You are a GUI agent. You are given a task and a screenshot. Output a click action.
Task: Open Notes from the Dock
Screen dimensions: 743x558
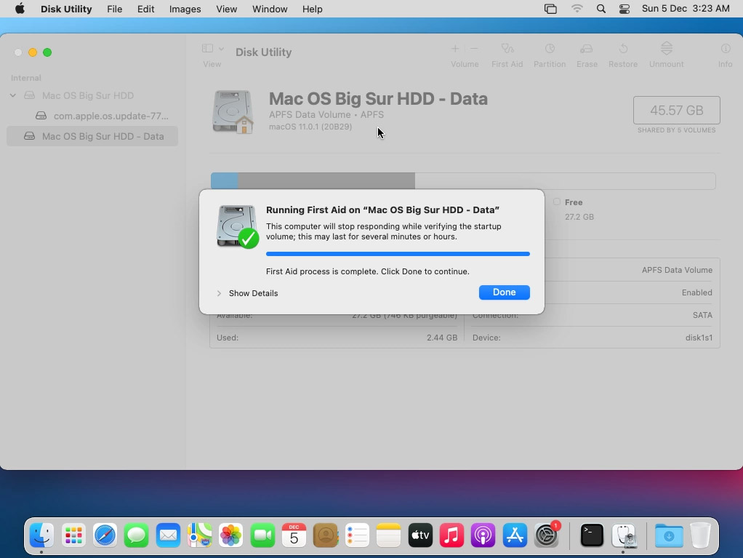click(388, 535)
